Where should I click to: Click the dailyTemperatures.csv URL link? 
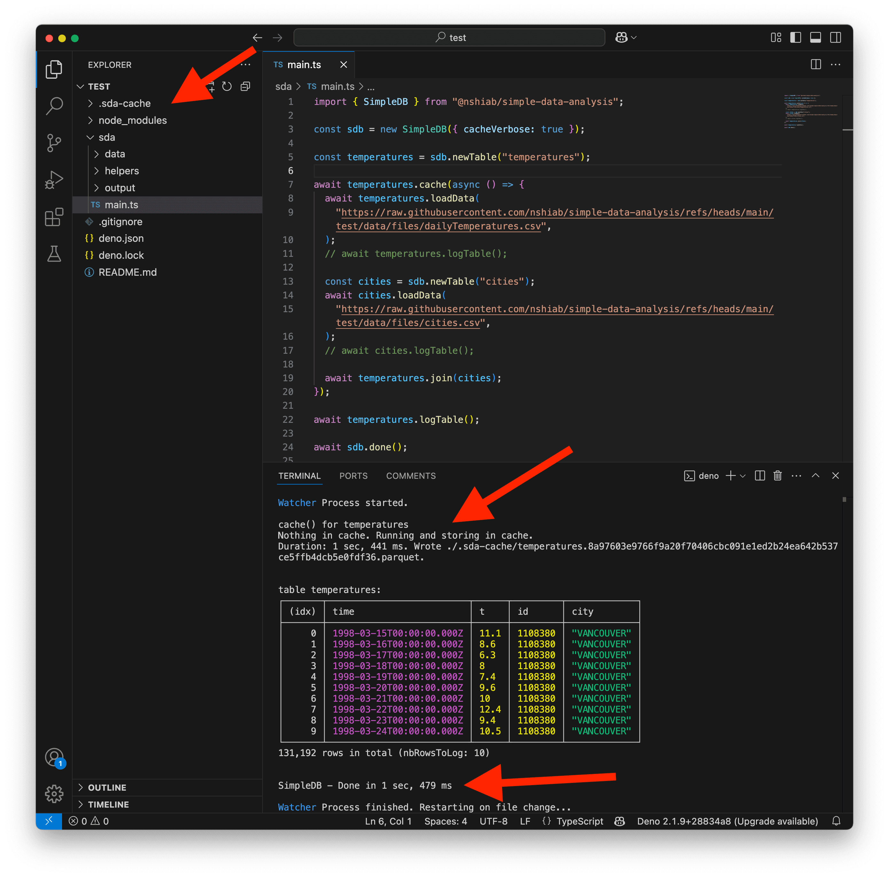pos(555,219)
